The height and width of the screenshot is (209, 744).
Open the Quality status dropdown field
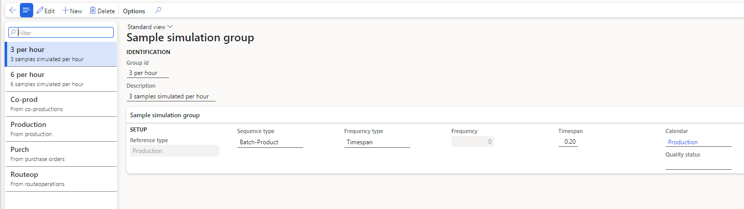[x=698, y=165]
